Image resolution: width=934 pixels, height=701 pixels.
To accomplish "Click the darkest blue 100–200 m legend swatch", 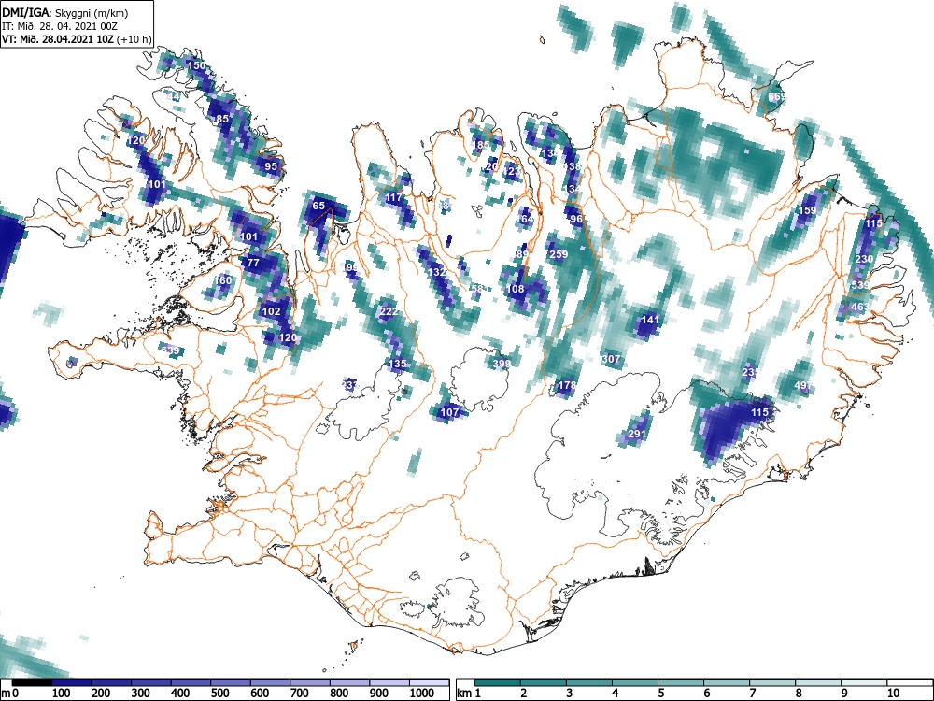I will pyautogui.click(x=72, y=681).
